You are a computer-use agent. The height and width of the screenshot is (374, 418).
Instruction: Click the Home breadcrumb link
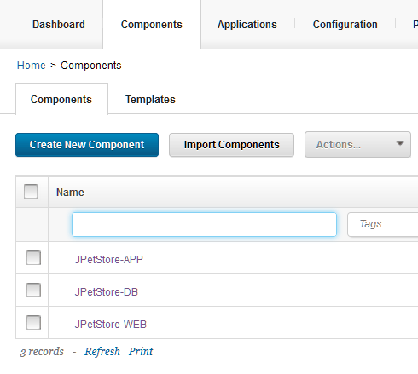pyautogui.click(x=32, y=66)
